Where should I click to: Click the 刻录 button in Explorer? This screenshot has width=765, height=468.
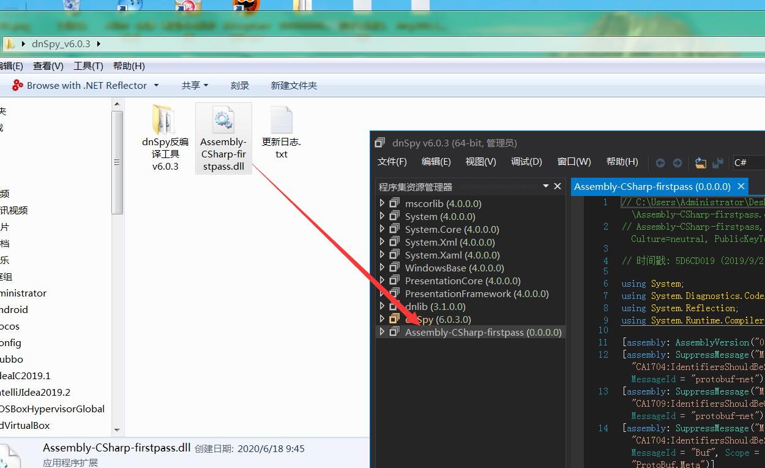coord(240,85)
